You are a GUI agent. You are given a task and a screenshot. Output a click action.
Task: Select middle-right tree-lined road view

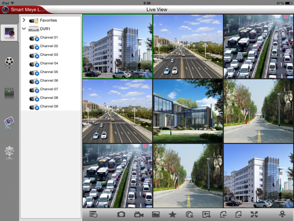(258, 111)
